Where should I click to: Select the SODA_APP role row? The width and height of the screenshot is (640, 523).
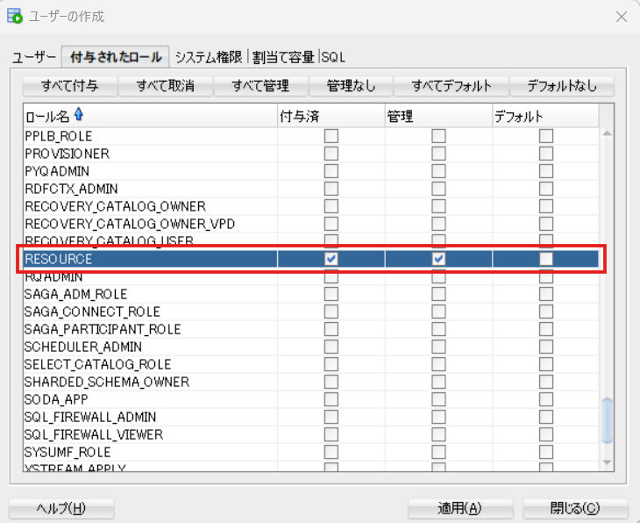pos(311,399)
